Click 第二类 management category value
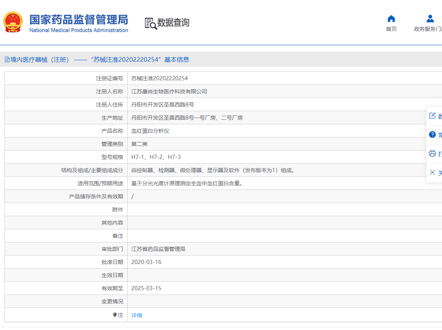Viewport: 442px width, 330px height. 140,144
